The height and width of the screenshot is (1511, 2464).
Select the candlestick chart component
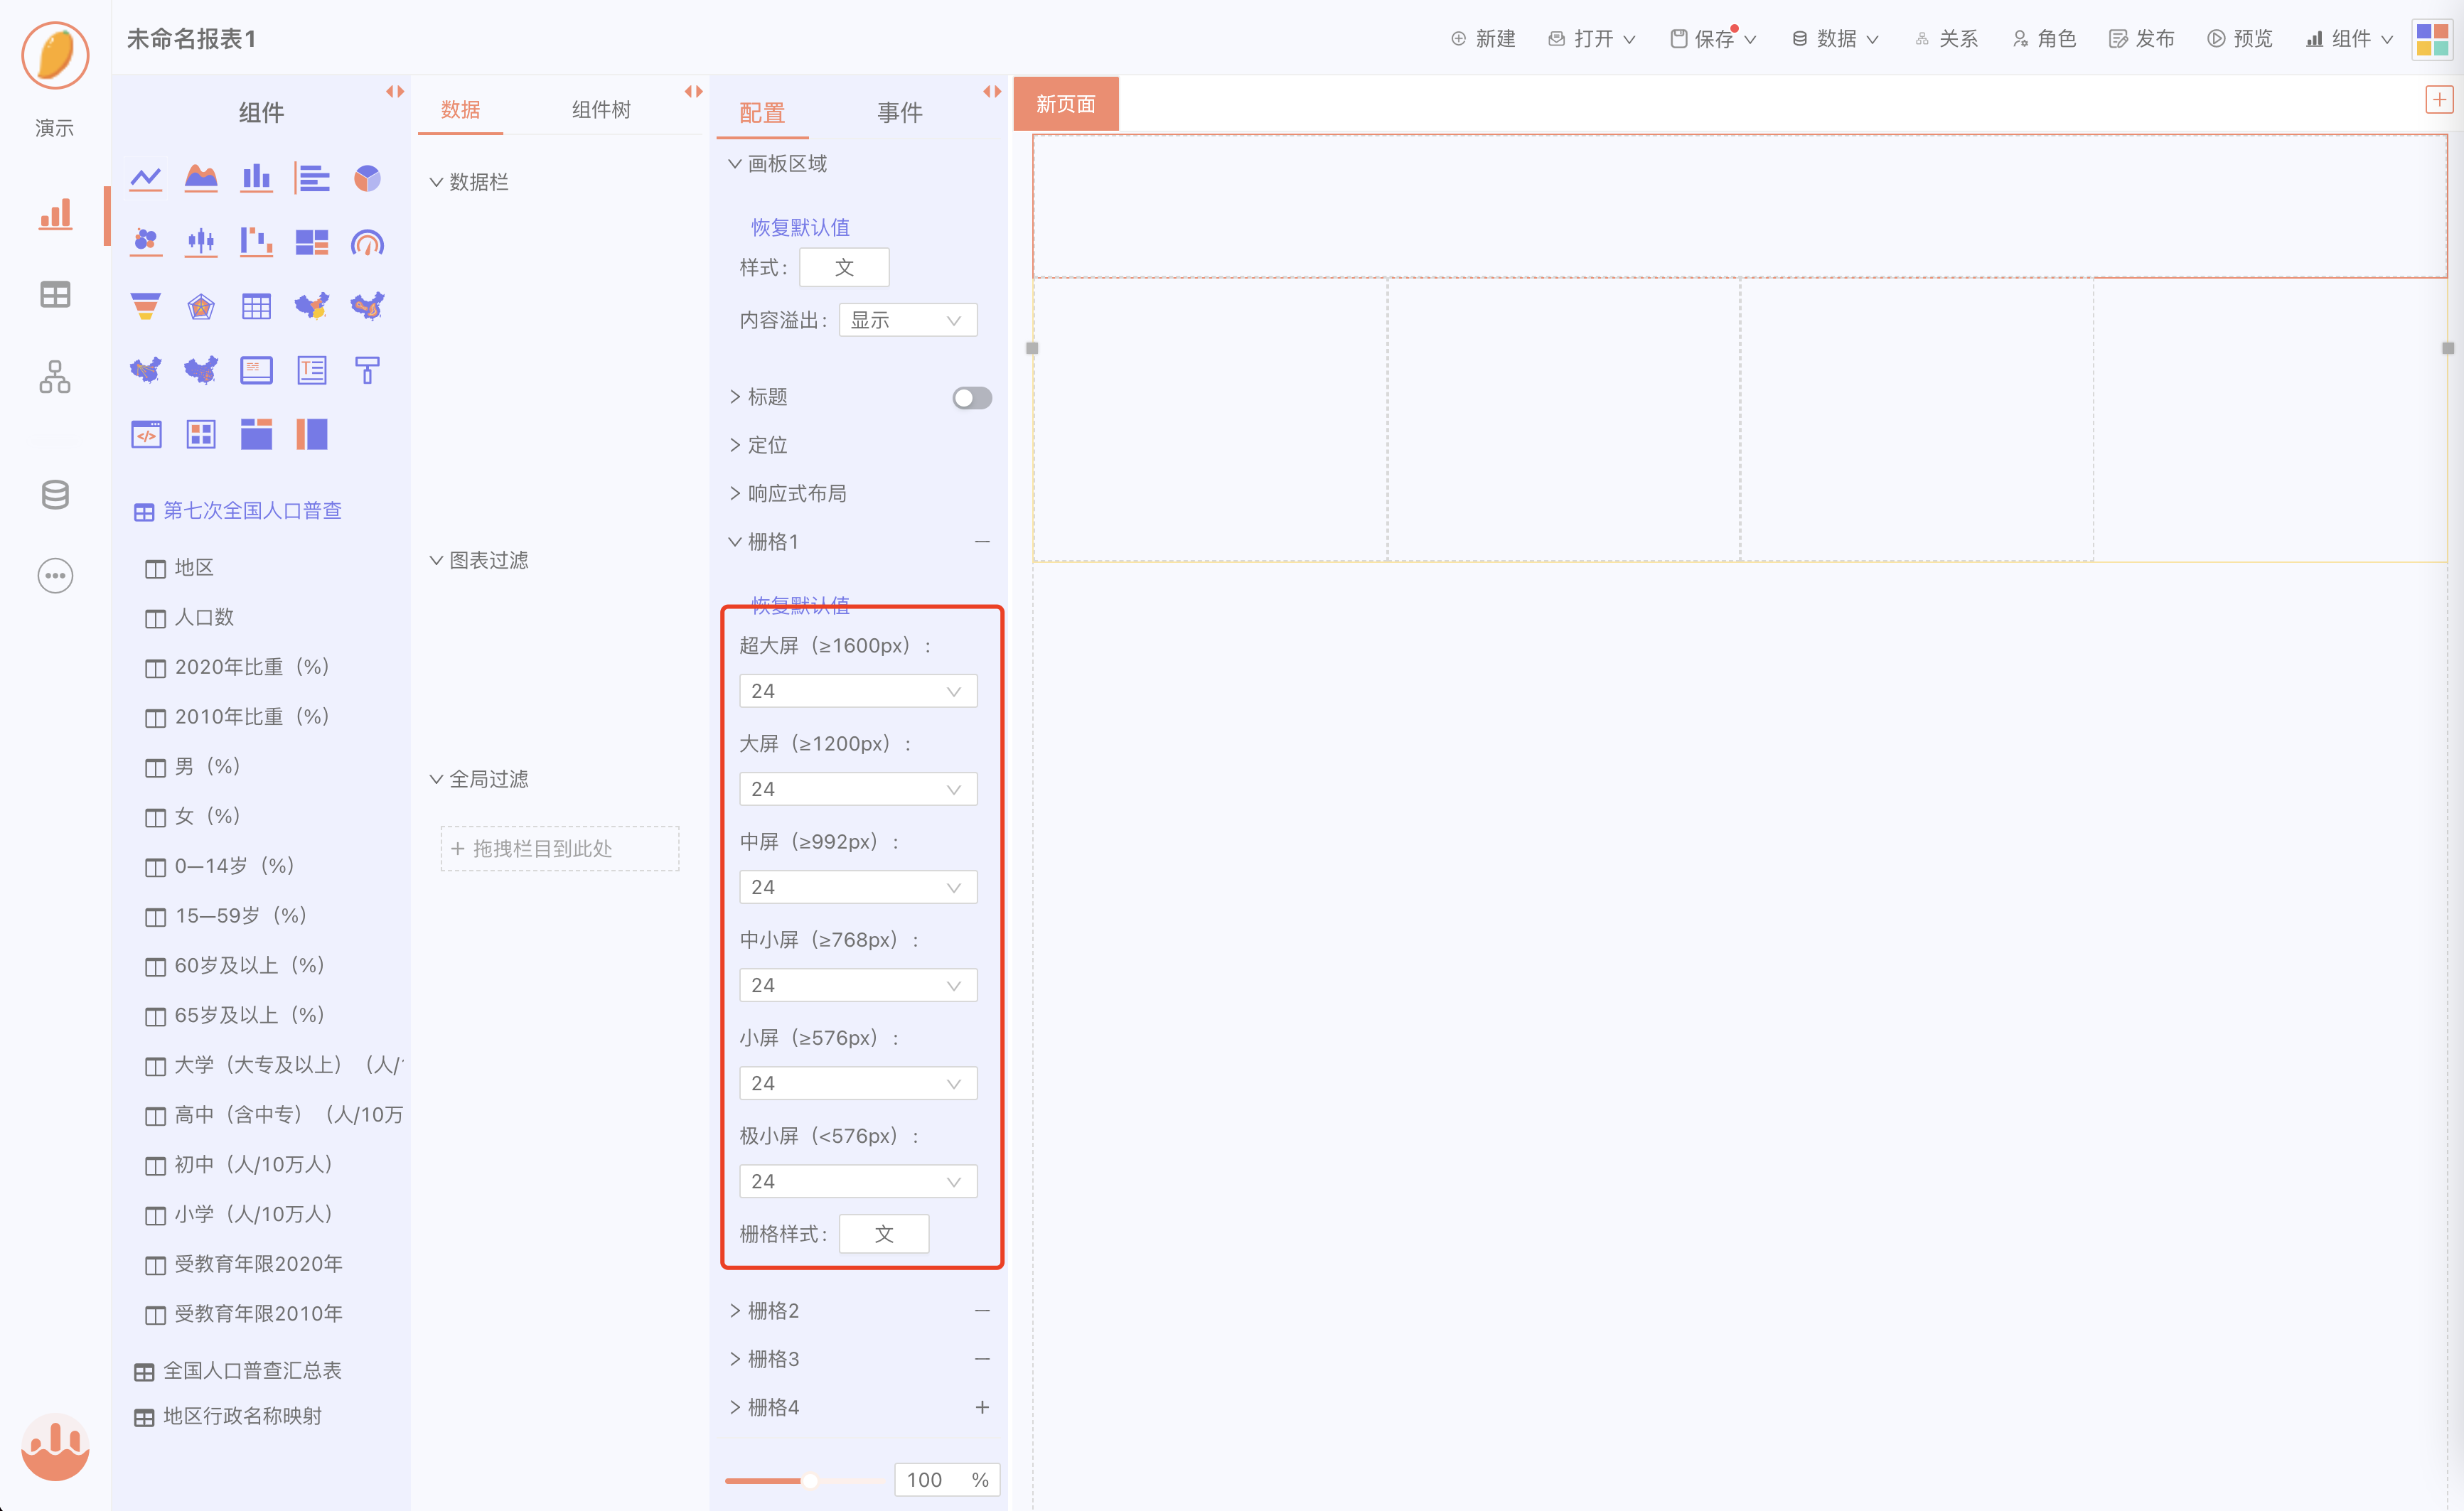(x=201, y=242)
